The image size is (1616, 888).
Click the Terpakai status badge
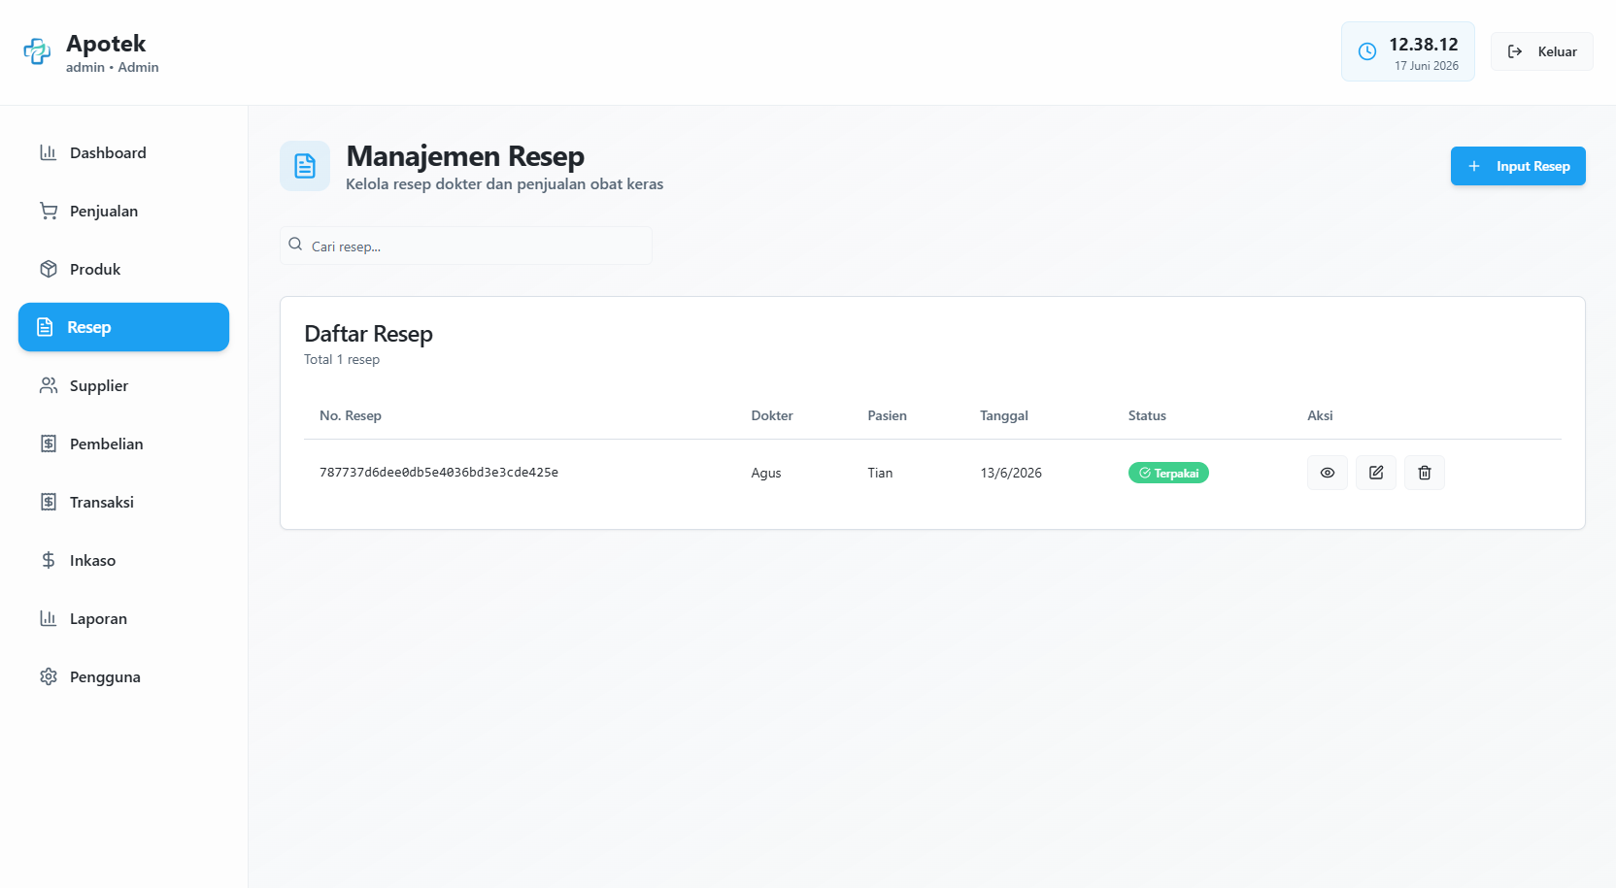(x=1168, y=473)
